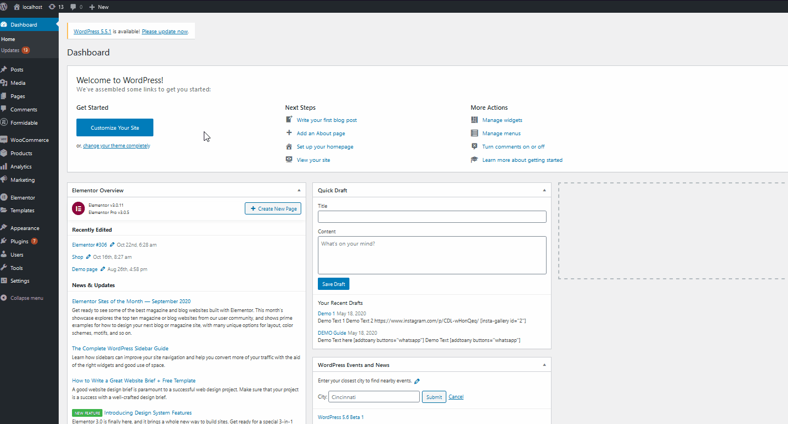Click the Elementor round logo in overview
788x424 pixels.
[78, 208]
